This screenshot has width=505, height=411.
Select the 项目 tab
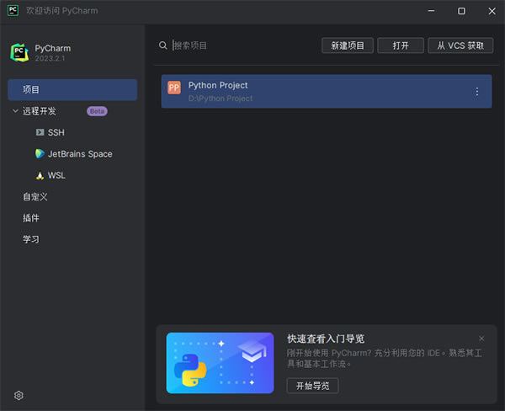click(72, 89)
